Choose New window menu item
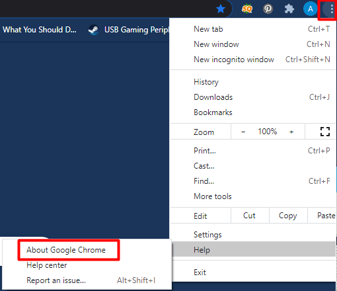Image resolution: width=337 pixels, height=291 pixels. tap(253, 44)
